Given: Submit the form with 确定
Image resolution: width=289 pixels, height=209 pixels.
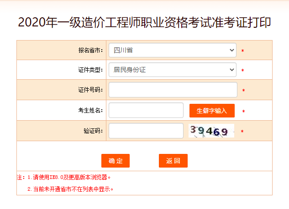Looking at the screenshot, I should click(116, 161).
